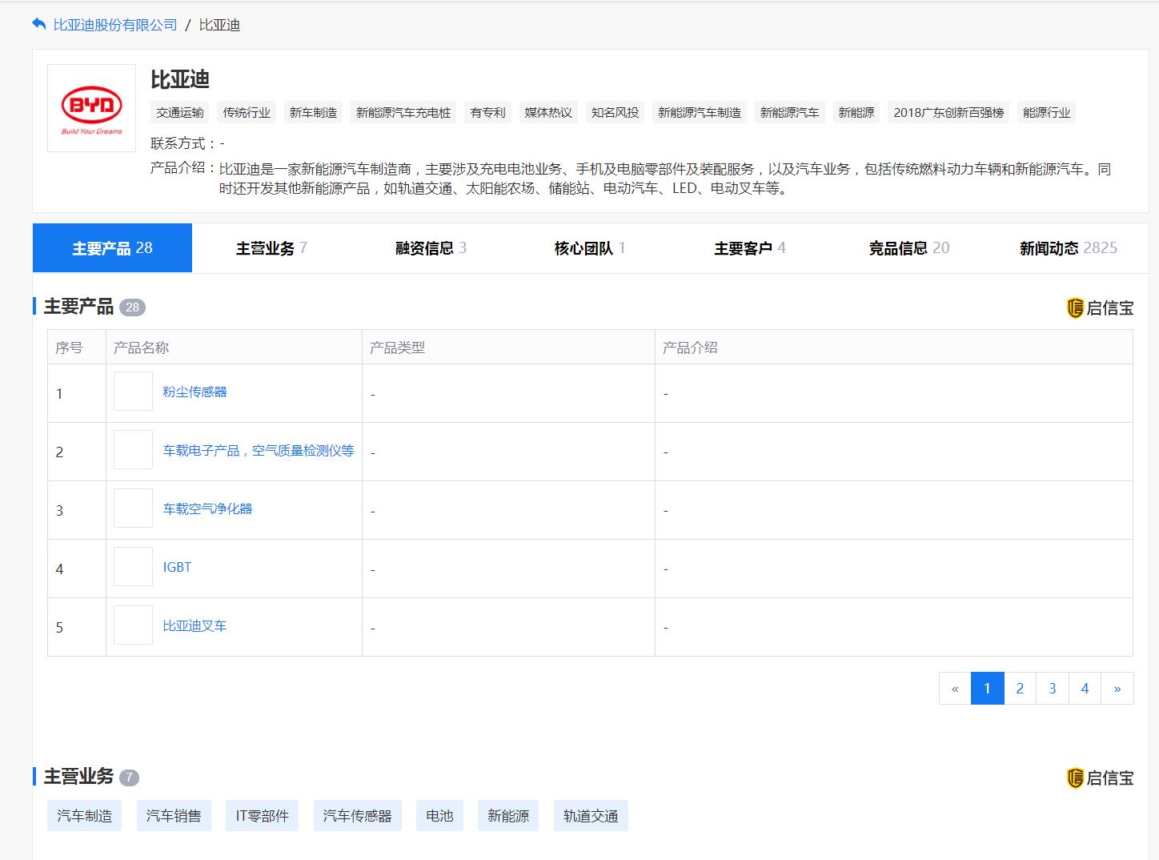The image size is (1159, 860).
Task: Go to the previous page with « arrow
Action: click(x=955, y=689)
